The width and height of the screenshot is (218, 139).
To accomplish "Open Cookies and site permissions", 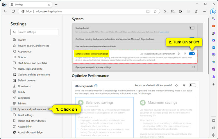I will pyautogui.click(x=34, y=75).
